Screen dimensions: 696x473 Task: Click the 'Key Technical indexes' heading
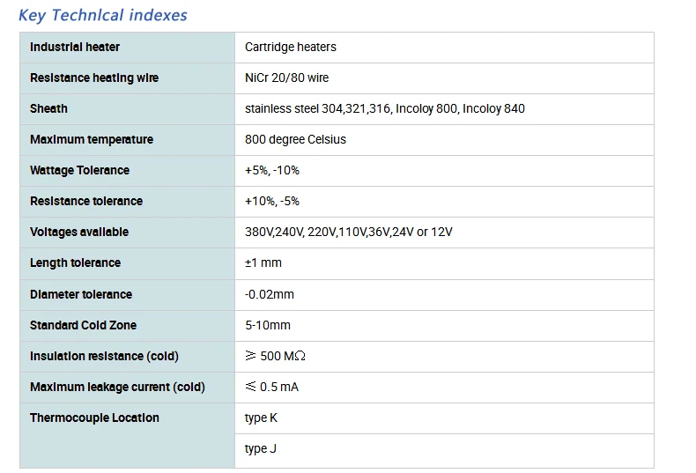(103, 15)
